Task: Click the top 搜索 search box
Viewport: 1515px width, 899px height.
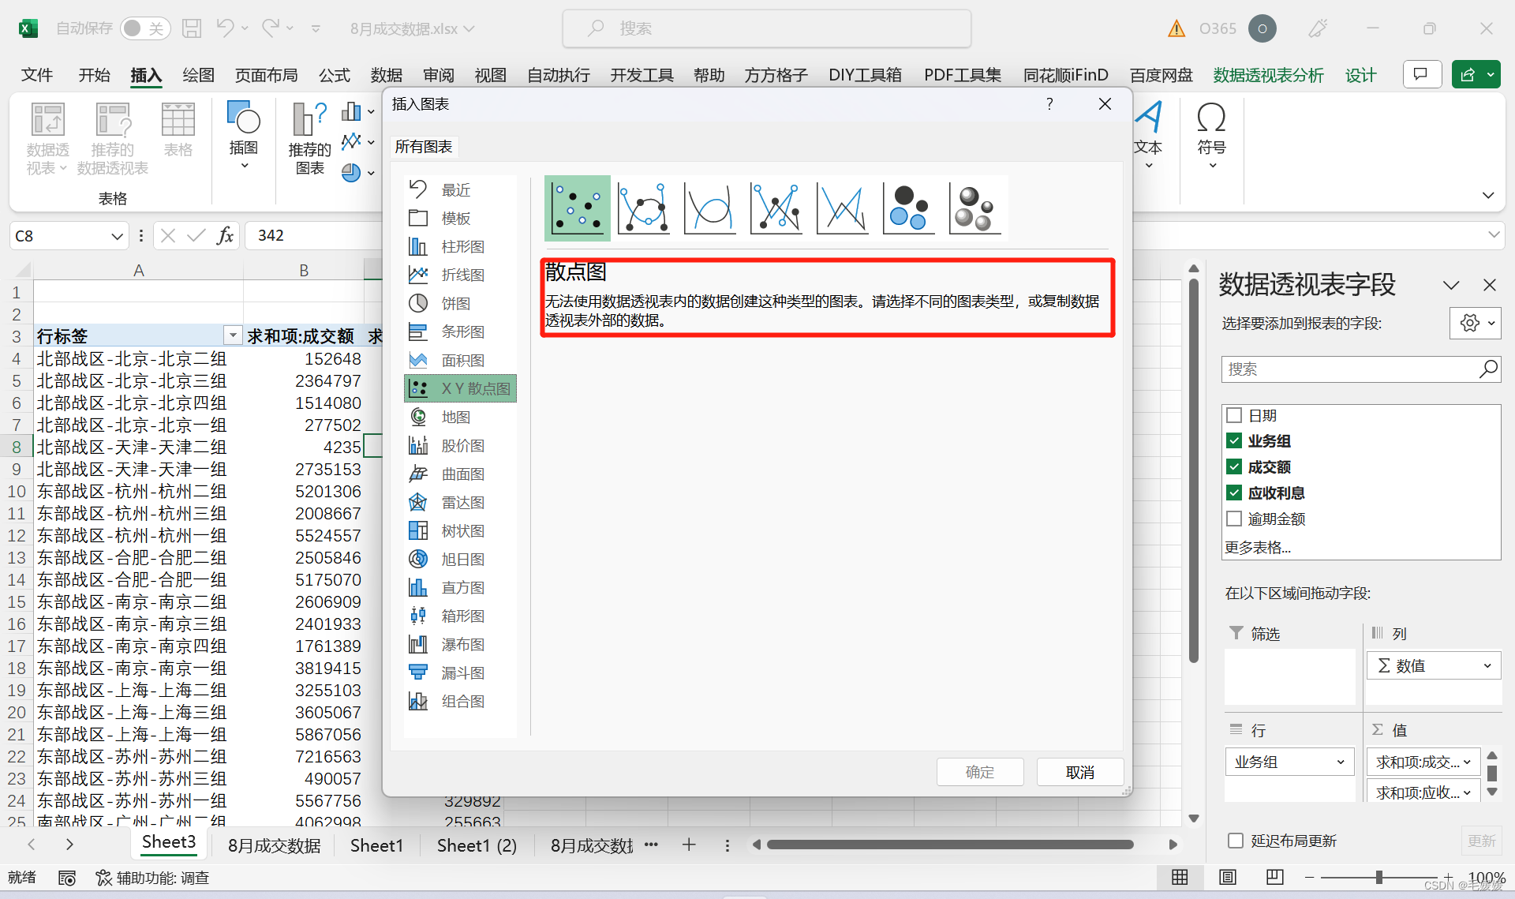Action: click(766, 28)
